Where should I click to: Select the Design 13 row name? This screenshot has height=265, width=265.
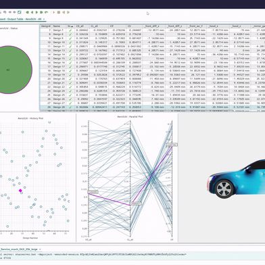click(x=59, y=51)
